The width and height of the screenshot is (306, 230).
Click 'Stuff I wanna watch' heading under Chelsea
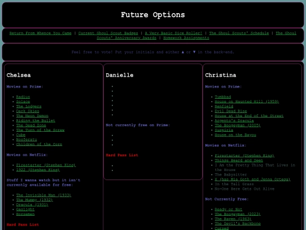[43, 182]
